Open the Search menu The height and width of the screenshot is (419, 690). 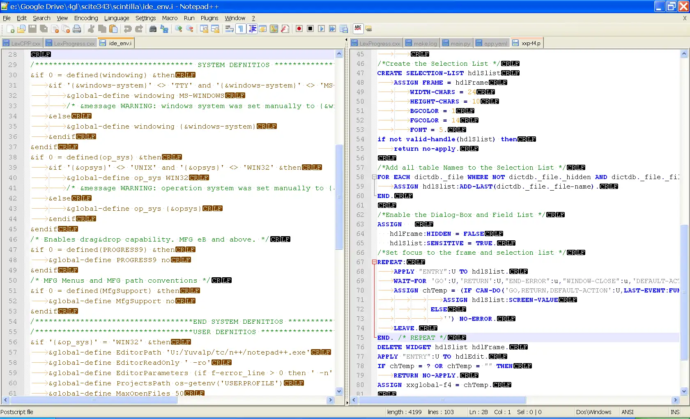tap(41, 18)
